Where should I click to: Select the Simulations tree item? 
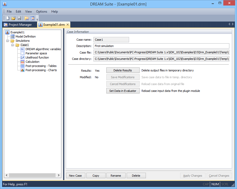coord(23,41)
